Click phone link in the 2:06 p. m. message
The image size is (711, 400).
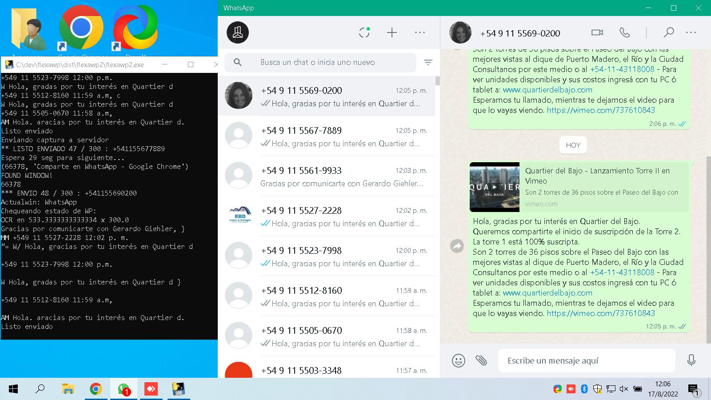coord(622,69)
